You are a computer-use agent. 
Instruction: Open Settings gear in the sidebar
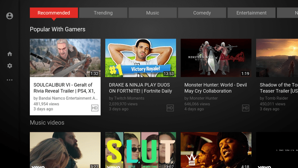click(10, 66)
